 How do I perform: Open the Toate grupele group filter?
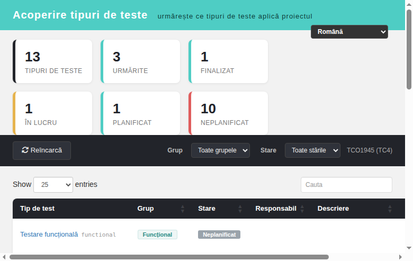click(220, 150)
